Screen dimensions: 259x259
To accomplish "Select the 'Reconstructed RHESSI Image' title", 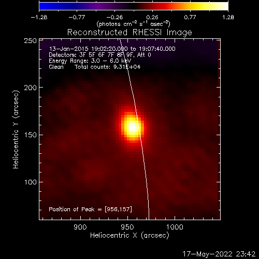I will (x=129, y=33).
